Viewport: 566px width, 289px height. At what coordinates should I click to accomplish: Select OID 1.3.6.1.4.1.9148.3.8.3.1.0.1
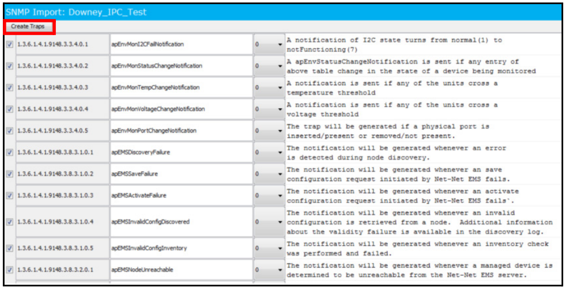click(x=62, y=153)
